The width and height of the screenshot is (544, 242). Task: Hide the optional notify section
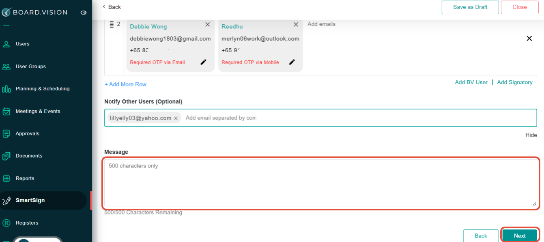coord(531,135)
